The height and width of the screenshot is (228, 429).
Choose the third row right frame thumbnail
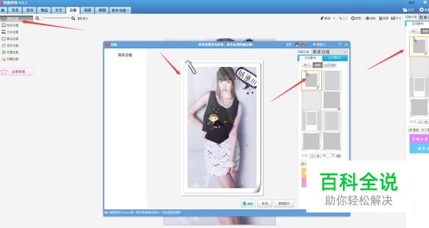[x=332, y=121]
